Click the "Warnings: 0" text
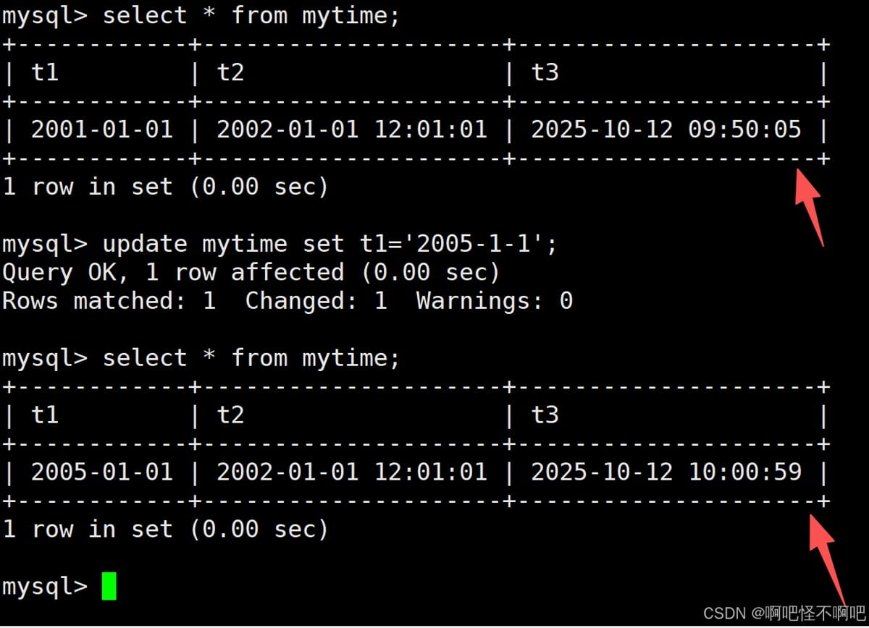Screen dimensions: 869x628 [x=494, y=301]
